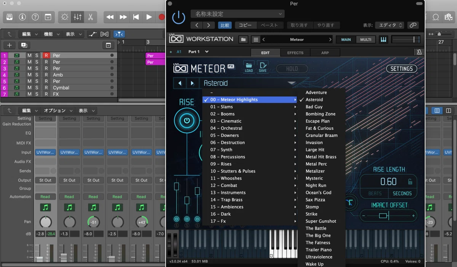457x267 pixels.
Task: Click the Meteor SAVE icon
Action: tap(262, 67)
